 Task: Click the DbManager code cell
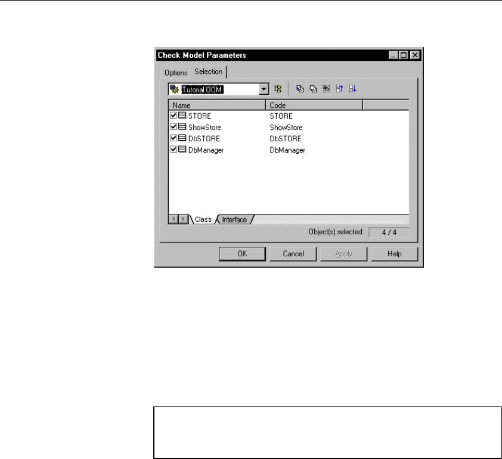coord(287,150)
